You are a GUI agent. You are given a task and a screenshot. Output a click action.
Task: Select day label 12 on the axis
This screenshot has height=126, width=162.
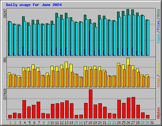click(x=62, y=123)
